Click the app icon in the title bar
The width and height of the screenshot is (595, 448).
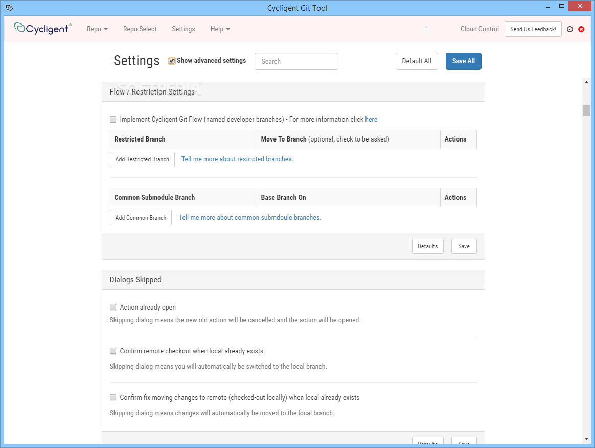tap(10, 8)
